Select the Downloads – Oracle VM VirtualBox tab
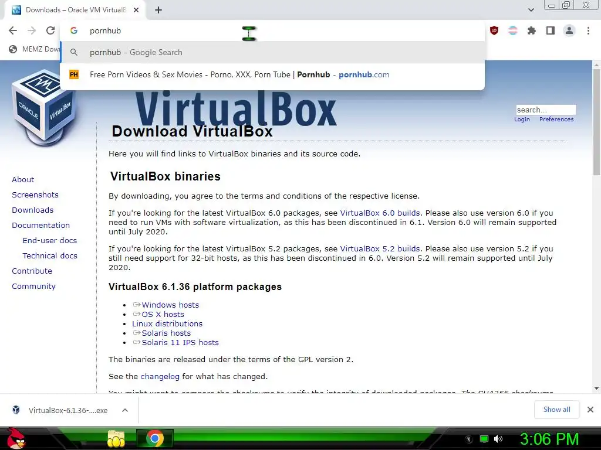The width and height of the screenshot is (601, 450). pos(75,10)
